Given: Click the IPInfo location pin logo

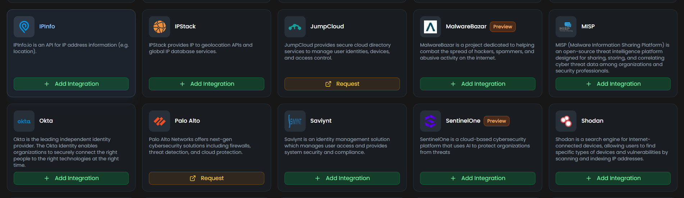Looking at the screenshot, I should click(24, 27).
